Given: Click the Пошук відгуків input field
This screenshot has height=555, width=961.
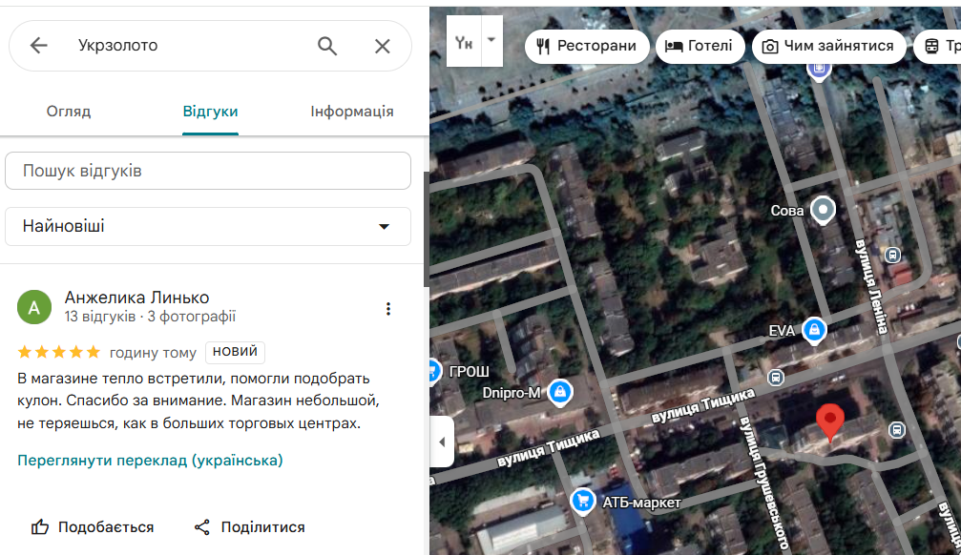Looking at the screenshot, I should tap(208, 171).
